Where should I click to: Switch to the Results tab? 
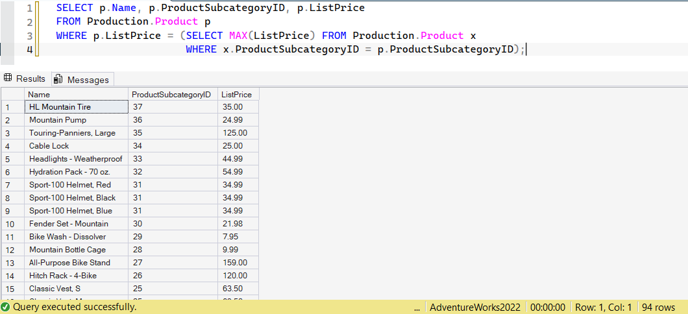25,79
